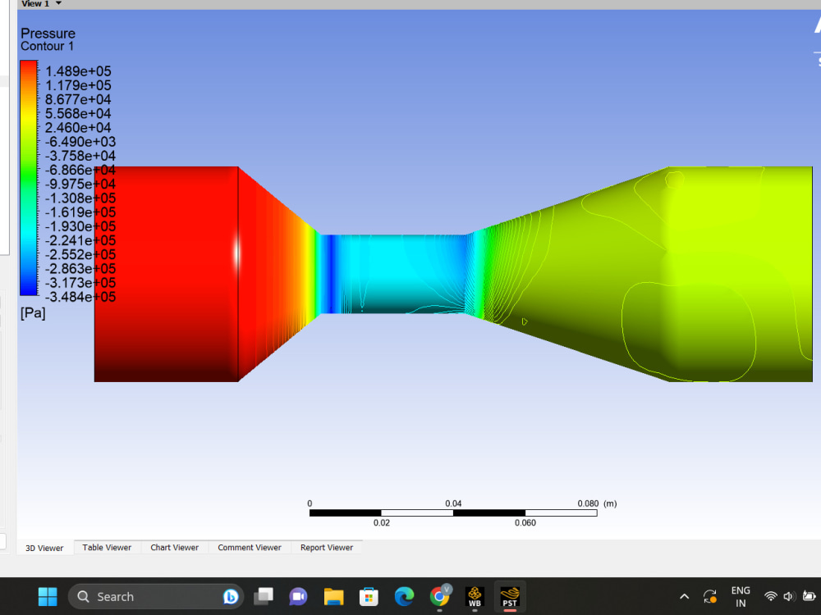Launch Google Chrome from the taskbar
821x615 pixels.
(x=440, y=596)
